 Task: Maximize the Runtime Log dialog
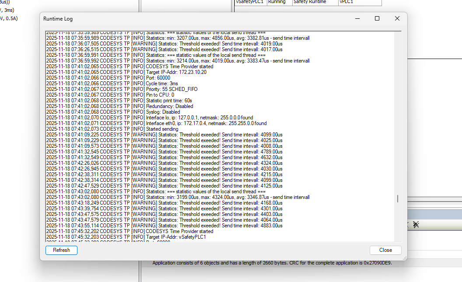click(377, 19)
